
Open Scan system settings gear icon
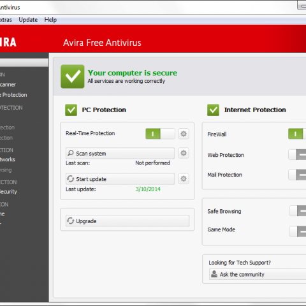click(x=184, y=153)
